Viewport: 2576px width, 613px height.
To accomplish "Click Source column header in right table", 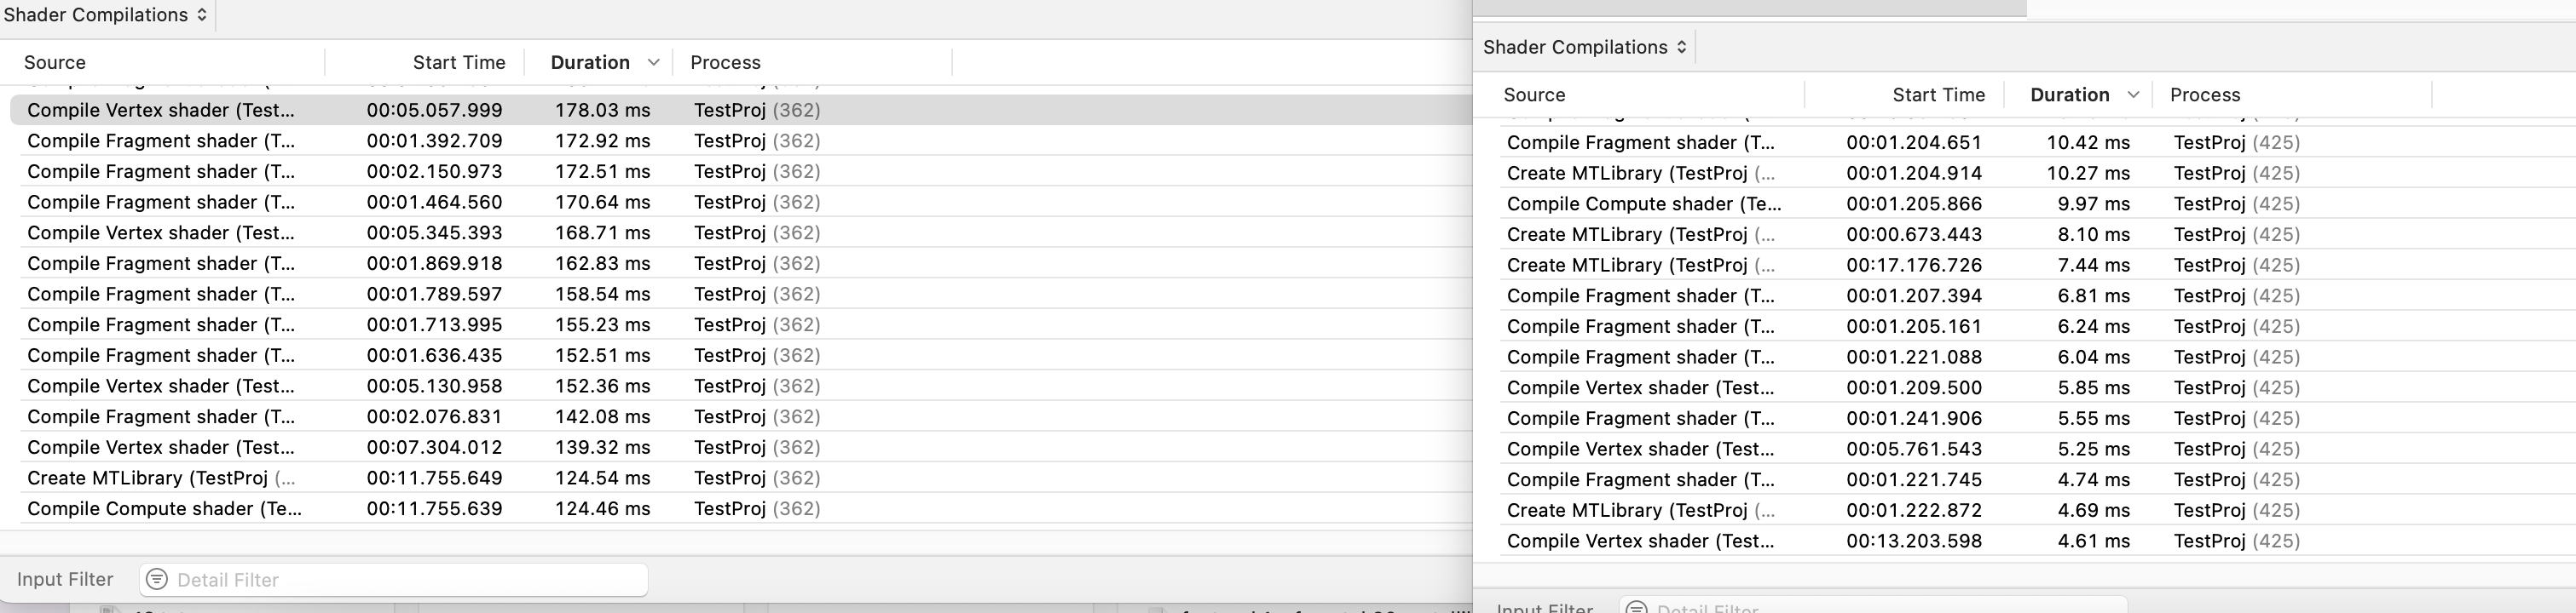I will pyautogui.click(x=1534, y=95).
